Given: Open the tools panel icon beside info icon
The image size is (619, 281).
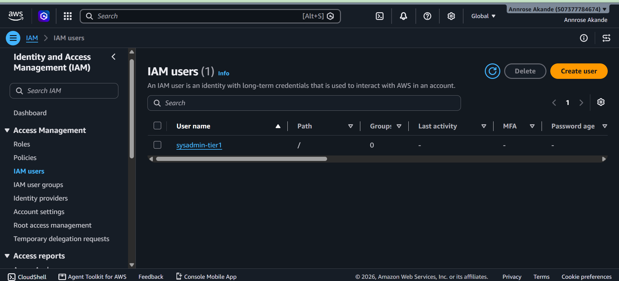Looking at the screenshot, I should tap(606, 38).
